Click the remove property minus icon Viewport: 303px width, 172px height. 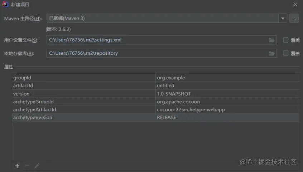pyautogui.click(x=27, y=166)
